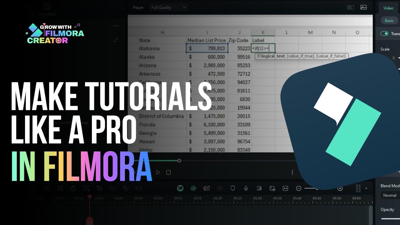400x225 pixels.
Task: Click the translate text icon
Action: 126,188
